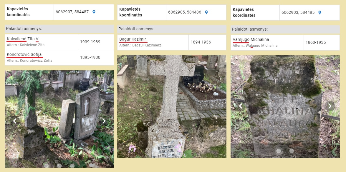
Task: Click the Kazimierz Baczul cross photo
Action: pos(172,106)
